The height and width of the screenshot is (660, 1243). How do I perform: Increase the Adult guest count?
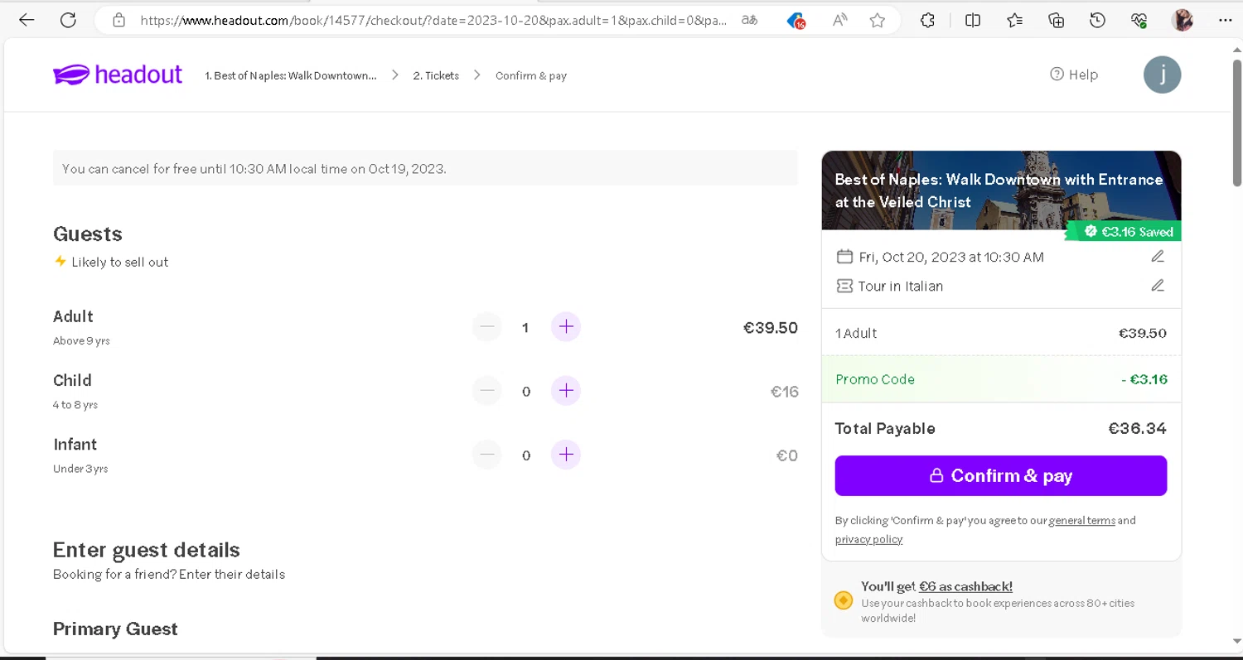[x=566, y=327]
